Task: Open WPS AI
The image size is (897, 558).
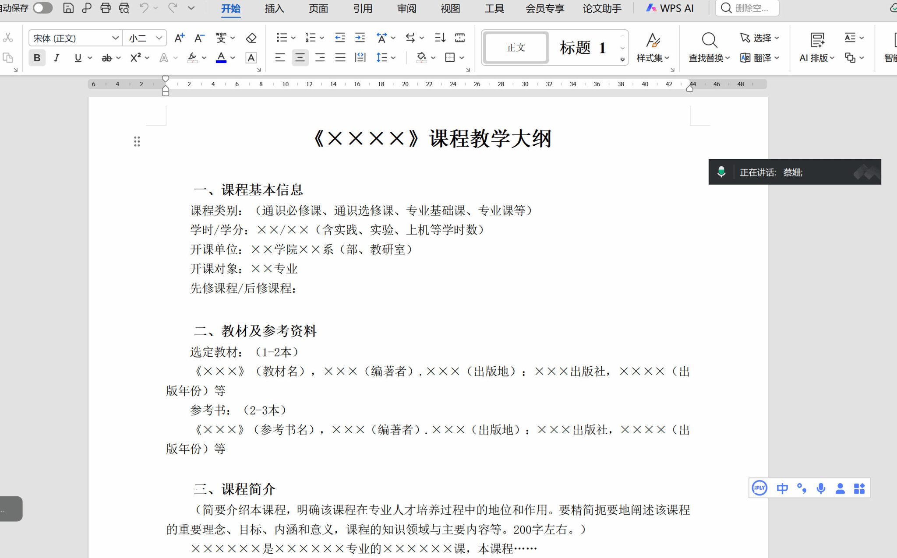Action: [x=670, y=8]
